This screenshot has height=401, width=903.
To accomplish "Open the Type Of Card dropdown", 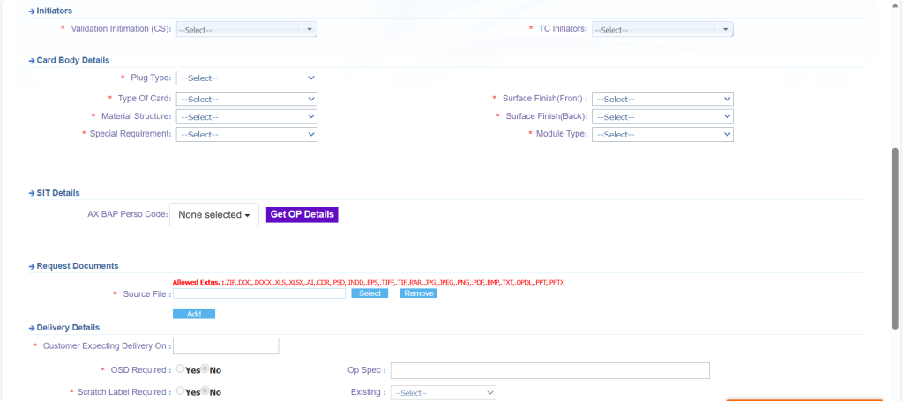I will (x=246, y=99).
